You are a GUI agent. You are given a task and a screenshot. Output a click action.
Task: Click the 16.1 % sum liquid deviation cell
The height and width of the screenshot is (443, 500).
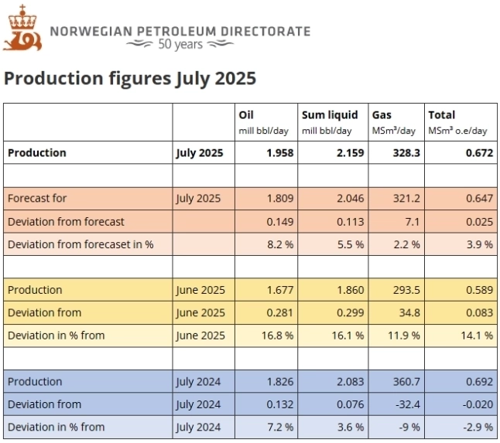pyautogui.click(x=348, y=336)
